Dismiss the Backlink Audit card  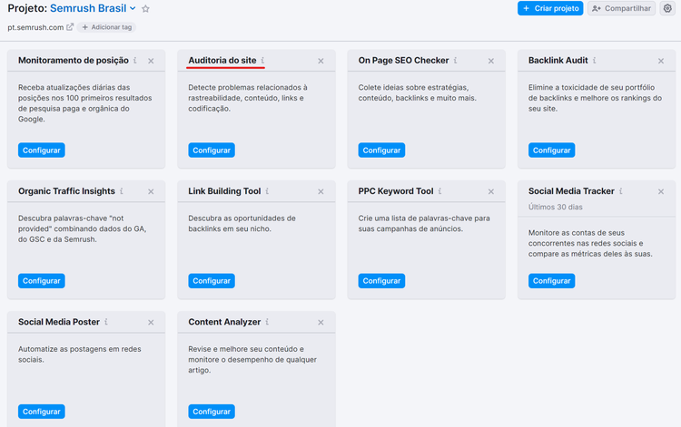pos(661,61)
